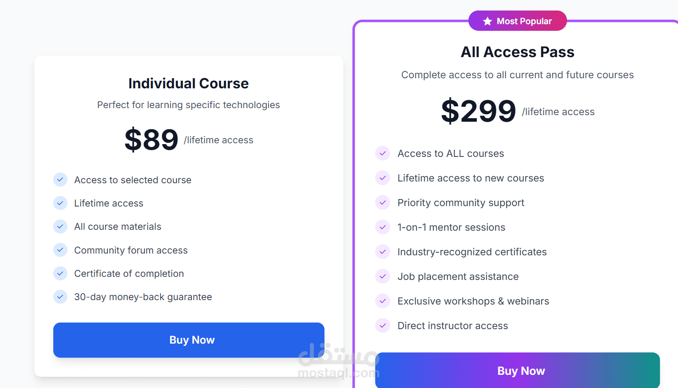Click checkmark icon beside All course materials
Viewport: 678px width, 388px height.
click(x=60, y=226)
